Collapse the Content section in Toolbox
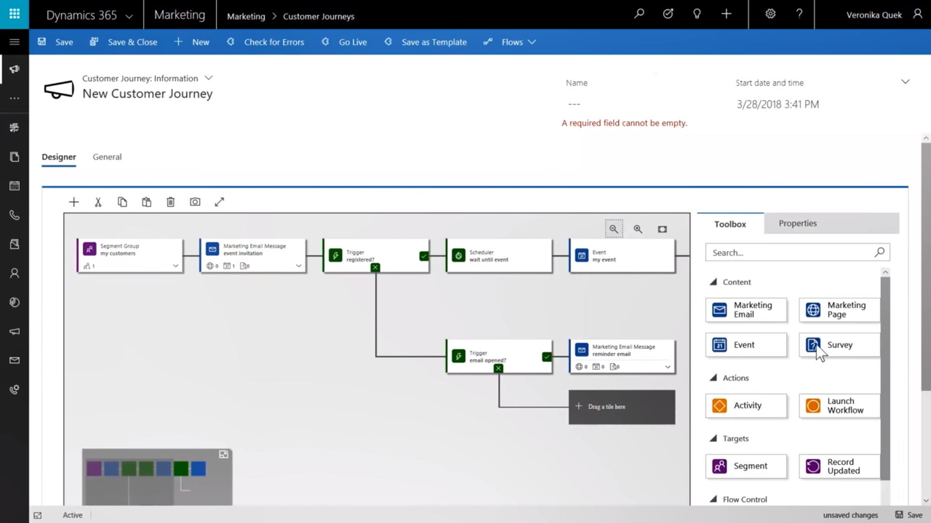 [713, 282]
